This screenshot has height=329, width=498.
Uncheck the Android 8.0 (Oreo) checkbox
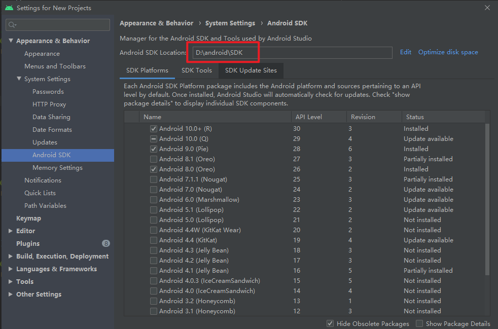pos(153,169)
